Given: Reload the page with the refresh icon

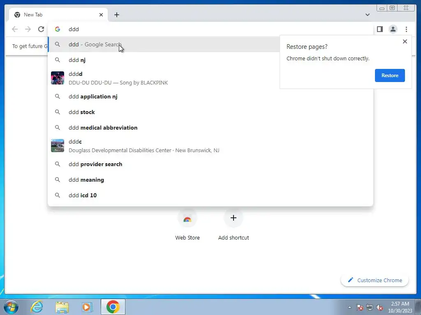Looking at the screenshot, I should click(41, 29).
